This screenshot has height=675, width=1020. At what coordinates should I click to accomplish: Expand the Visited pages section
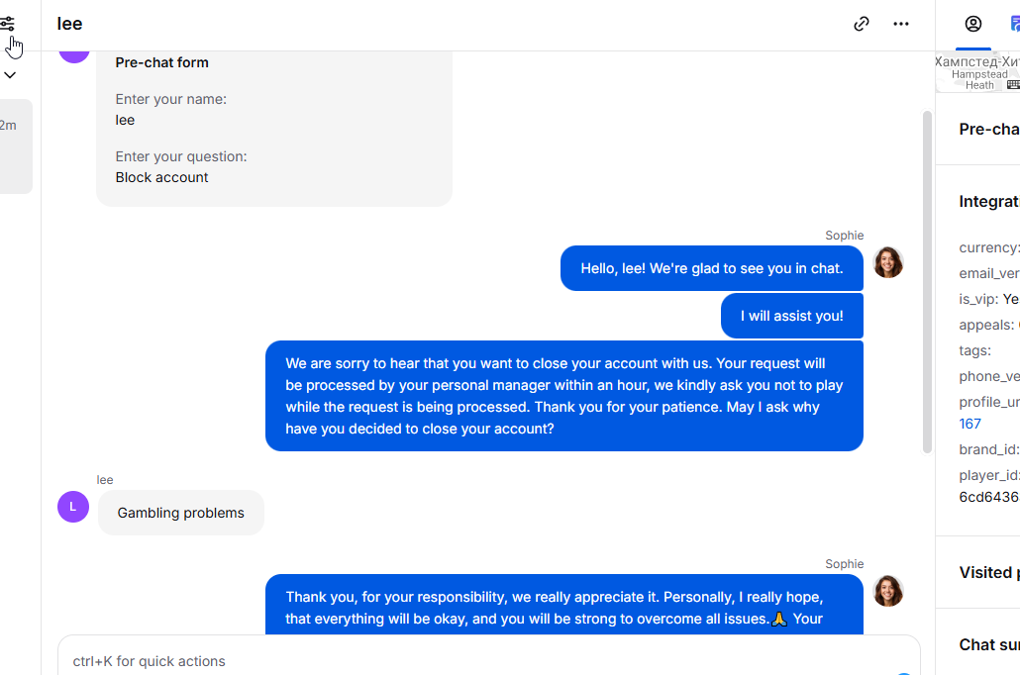[x=989, y=572]
